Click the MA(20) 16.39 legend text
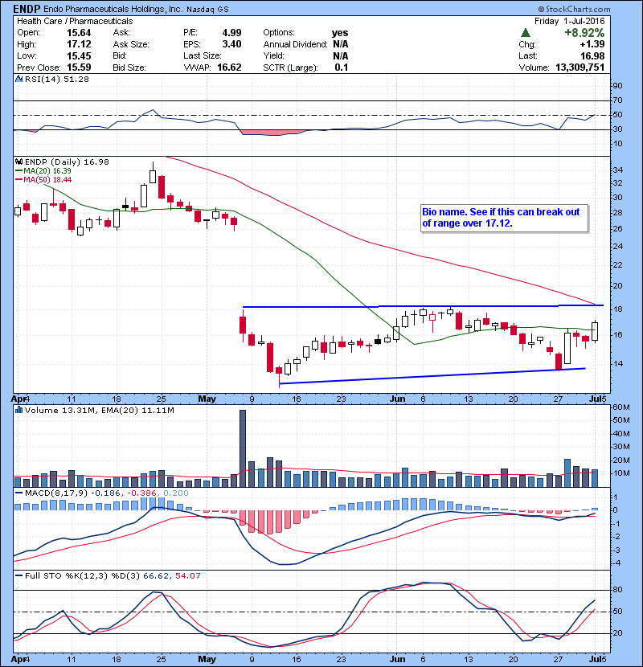Image resolution: width=643 pixels, height=667 pixels. [x=47, y=171]
